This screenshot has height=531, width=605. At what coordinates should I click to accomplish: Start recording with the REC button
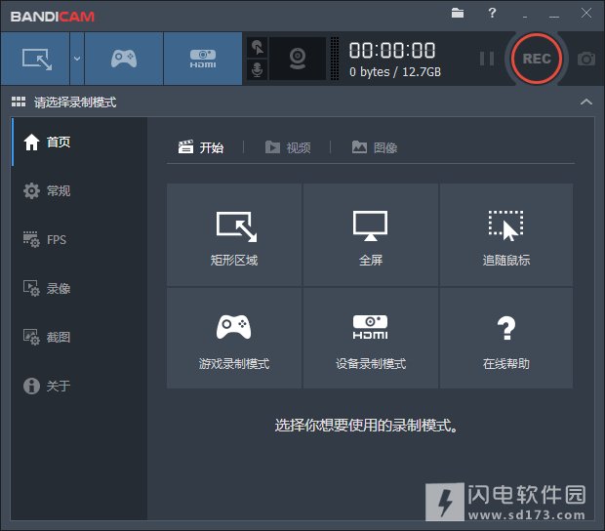(x=537, y=59)
